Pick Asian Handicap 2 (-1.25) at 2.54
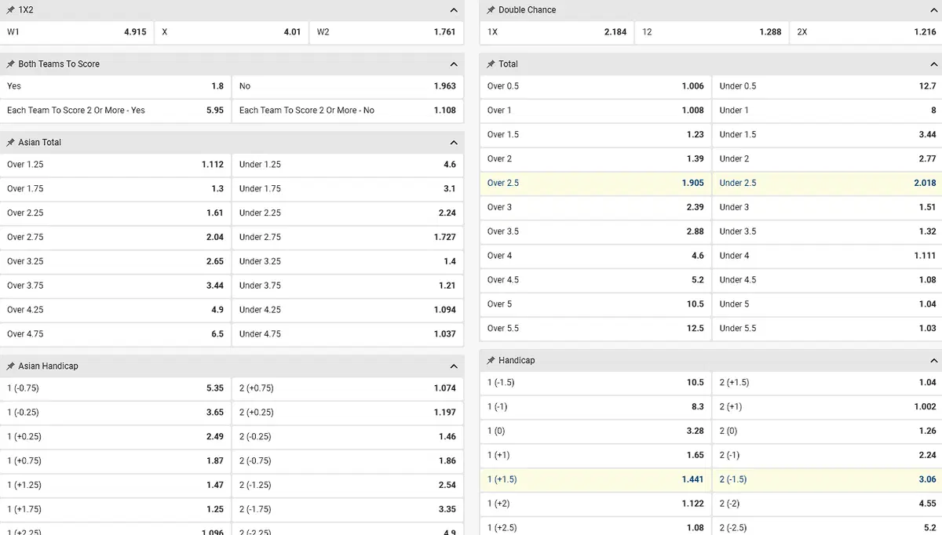 348,486
